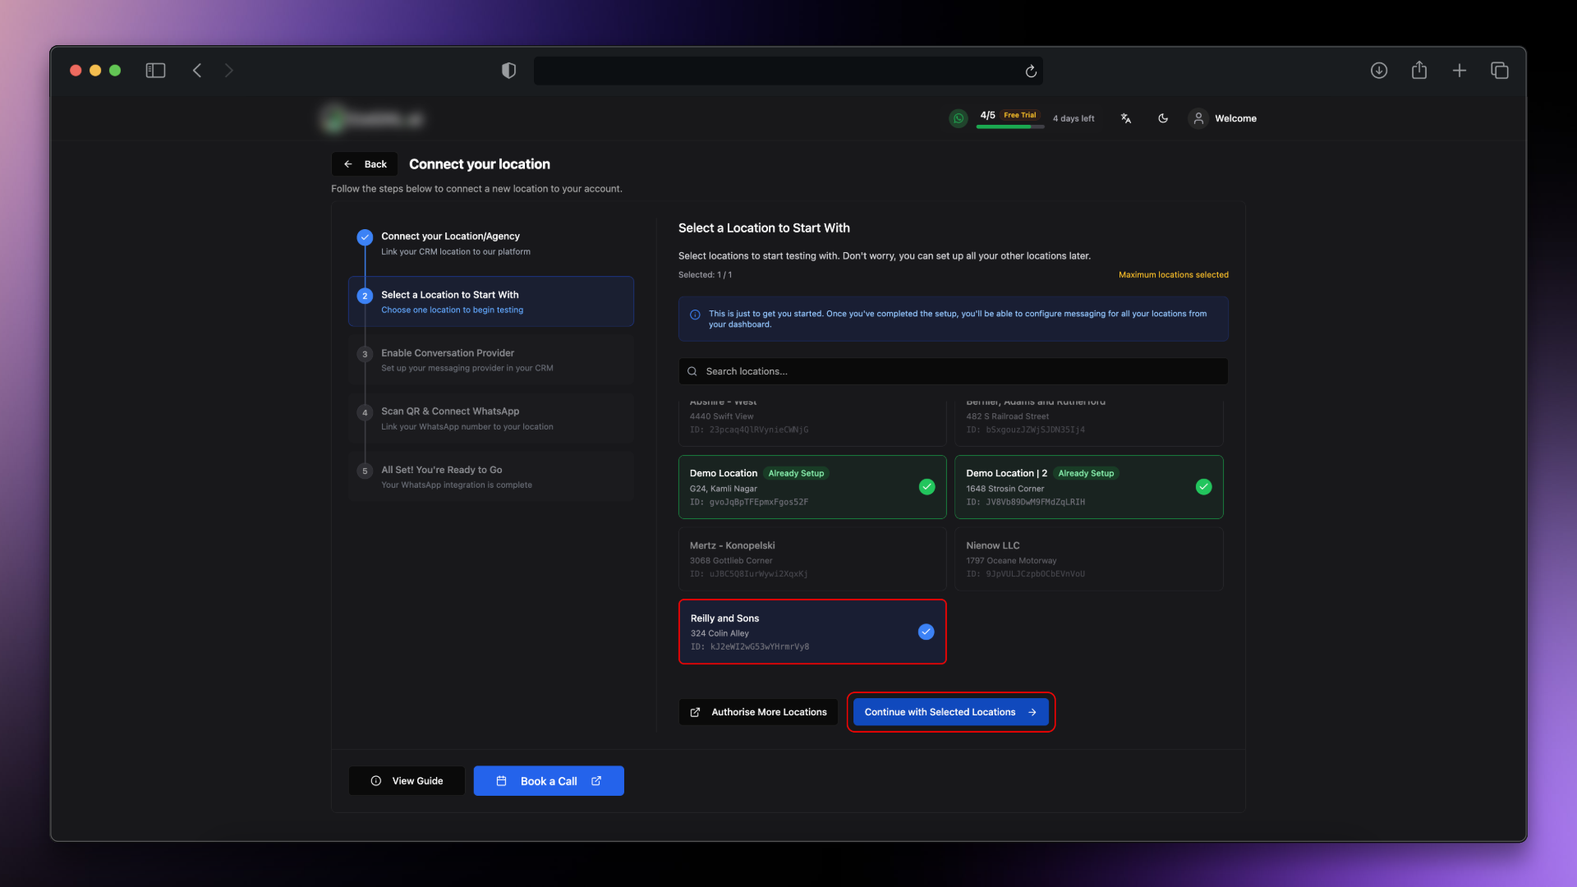This screenshot has width=1577, height=887.
Task: Toggle the Demo Location checkmark
Action: pos(926,487)
